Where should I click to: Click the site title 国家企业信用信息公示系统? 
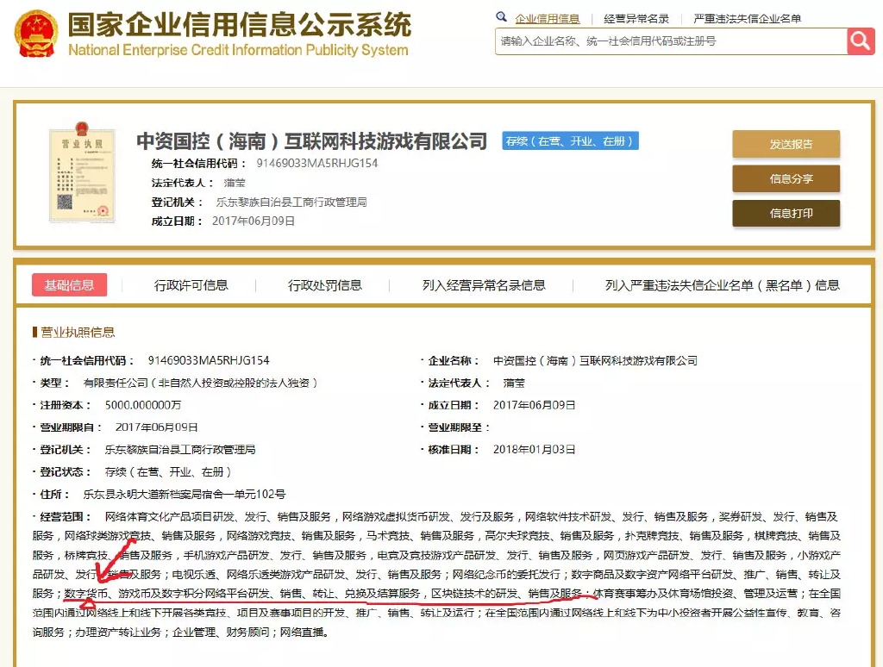tap(240, 25)
